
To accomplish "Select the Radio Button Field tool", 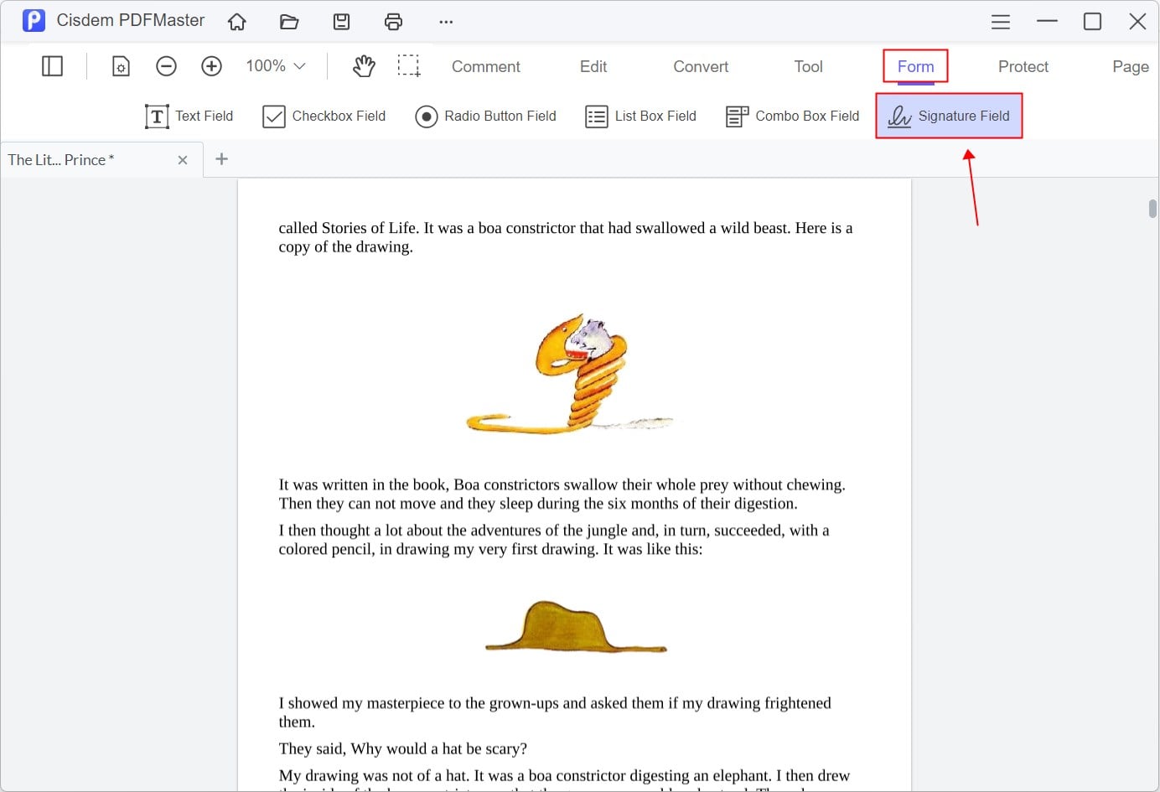I will pos(485,116).
